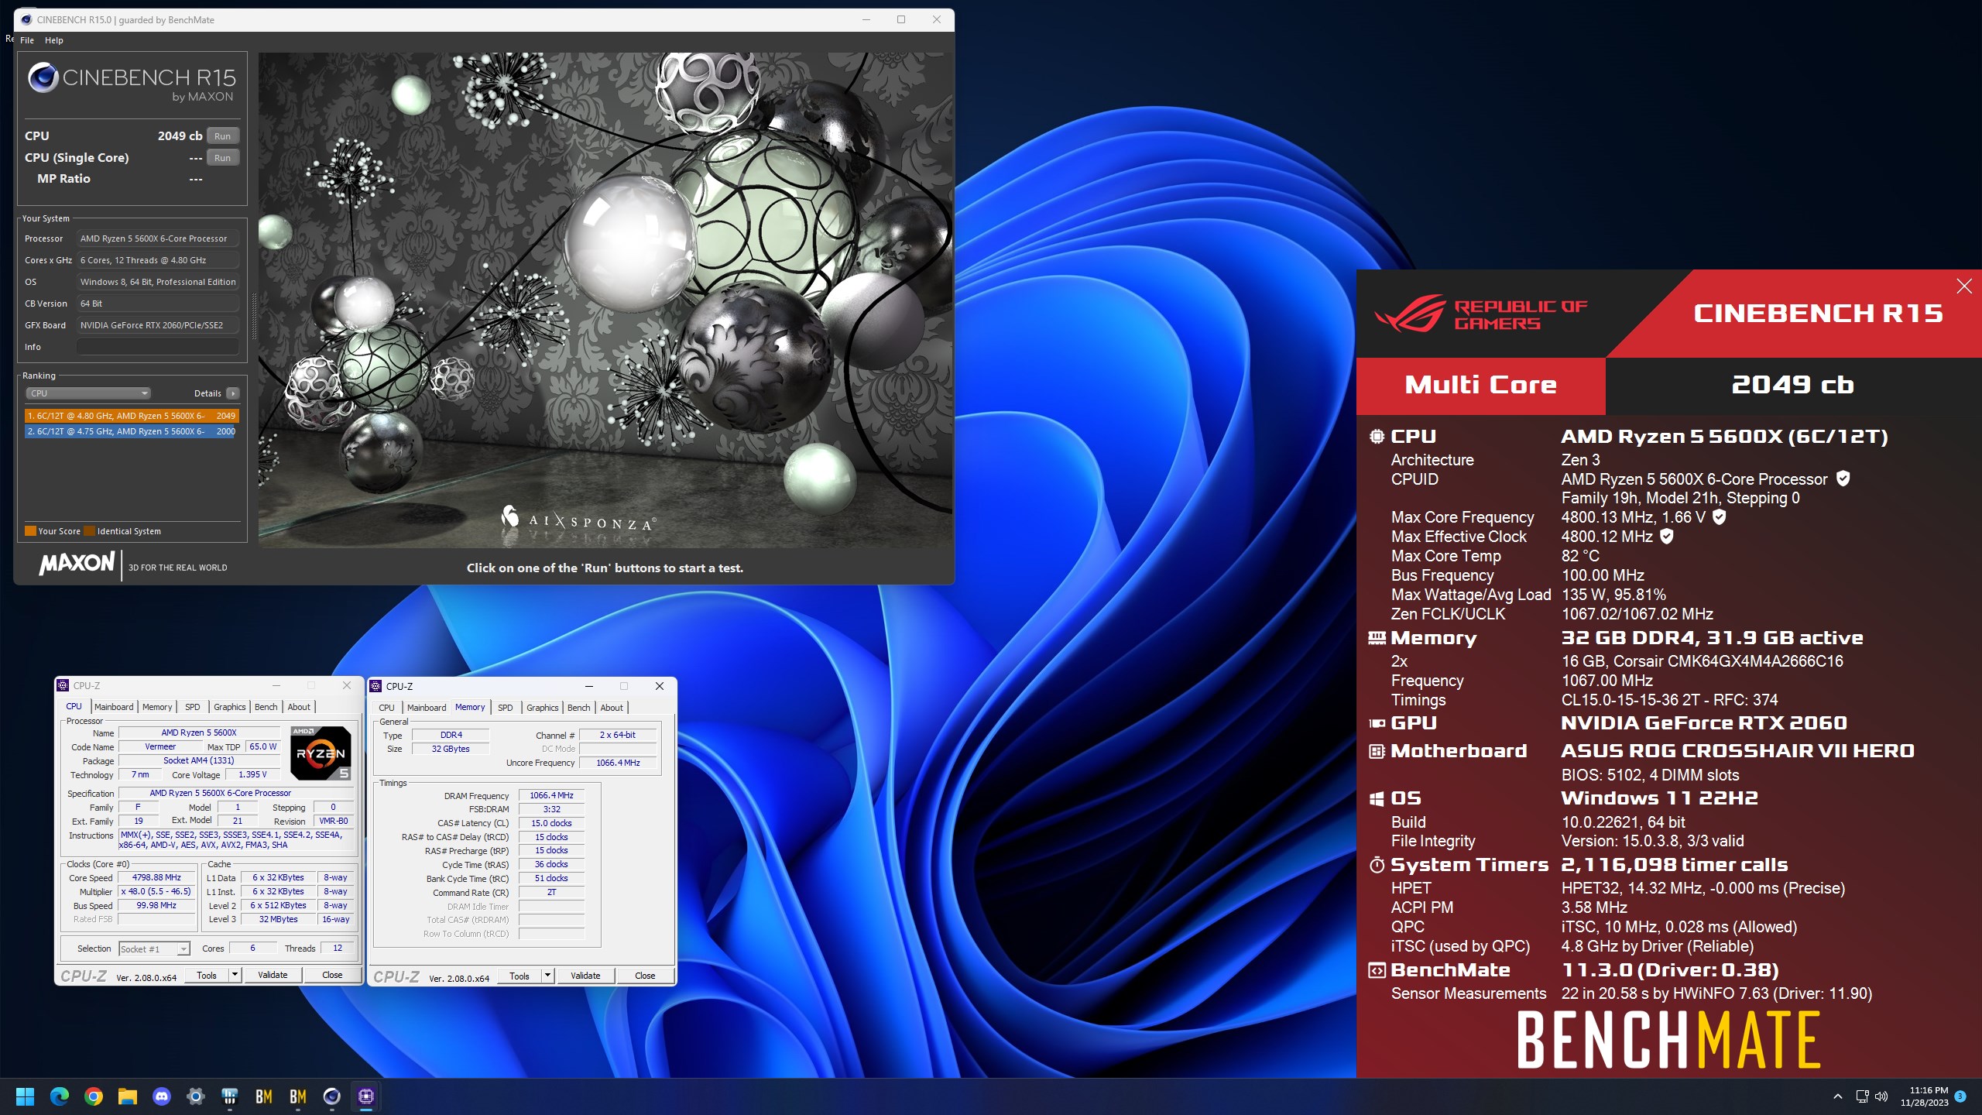Image resolution: width=1982 pixels, height=1115 pixels.
Task: Click Validate in right CPU-Z window
Action: coord(585,976)
